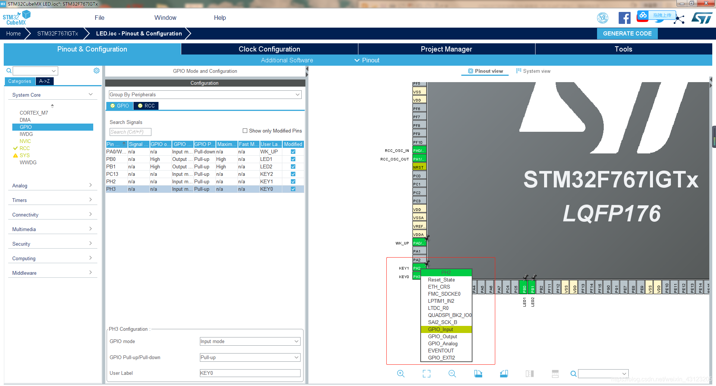Viewport: 716px width, 386px height.
Task: Go to Home breadcrumb
Action: pyautogui.click(x=13, y=34)
